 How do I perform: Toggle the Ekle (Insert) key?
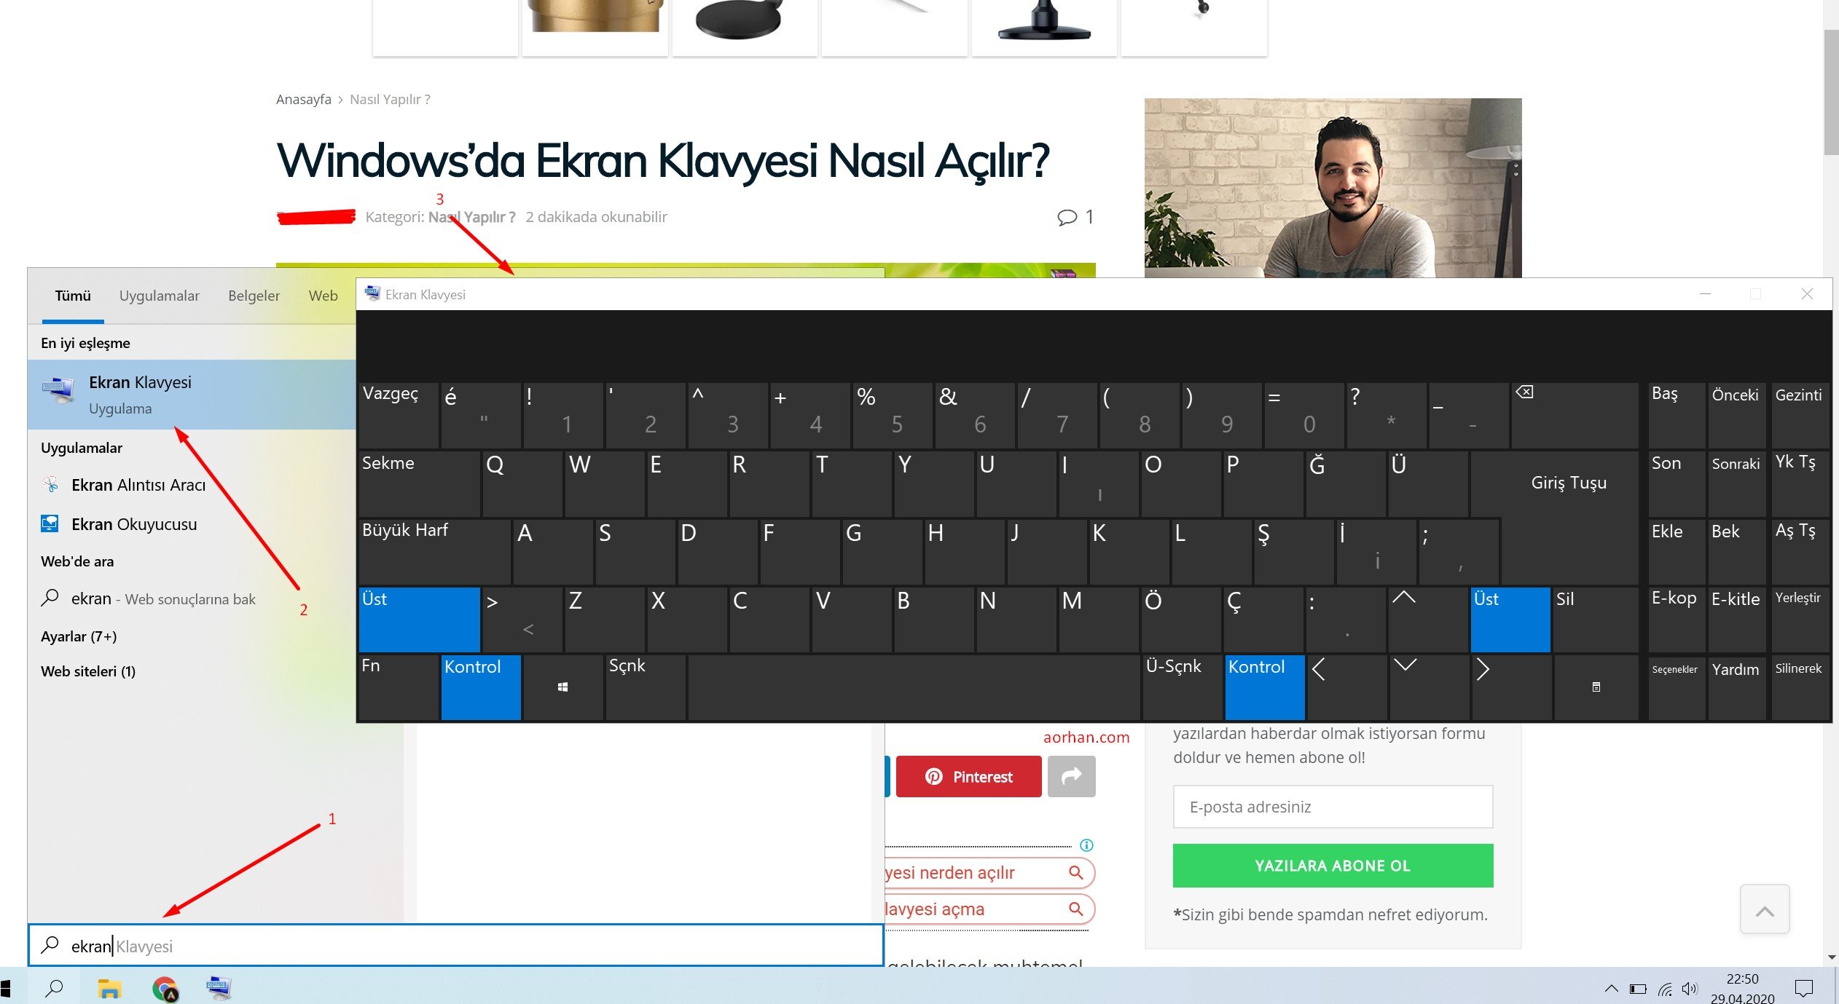[x=1676, y=551]
